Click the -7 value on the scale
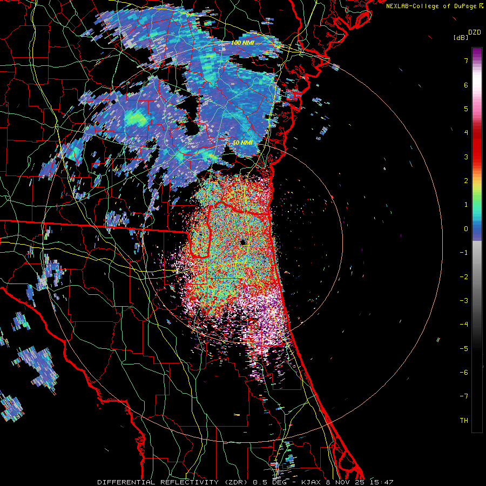 click(464, 396)
